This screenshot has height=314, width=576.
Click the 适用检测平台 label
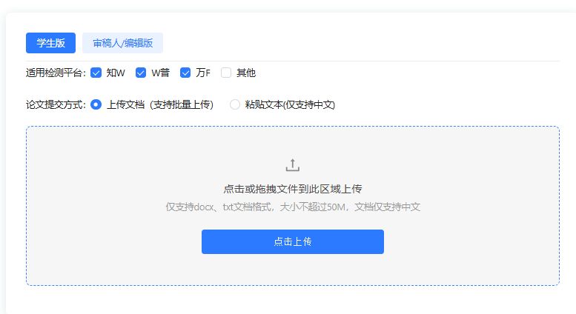(x=56, y=73)
